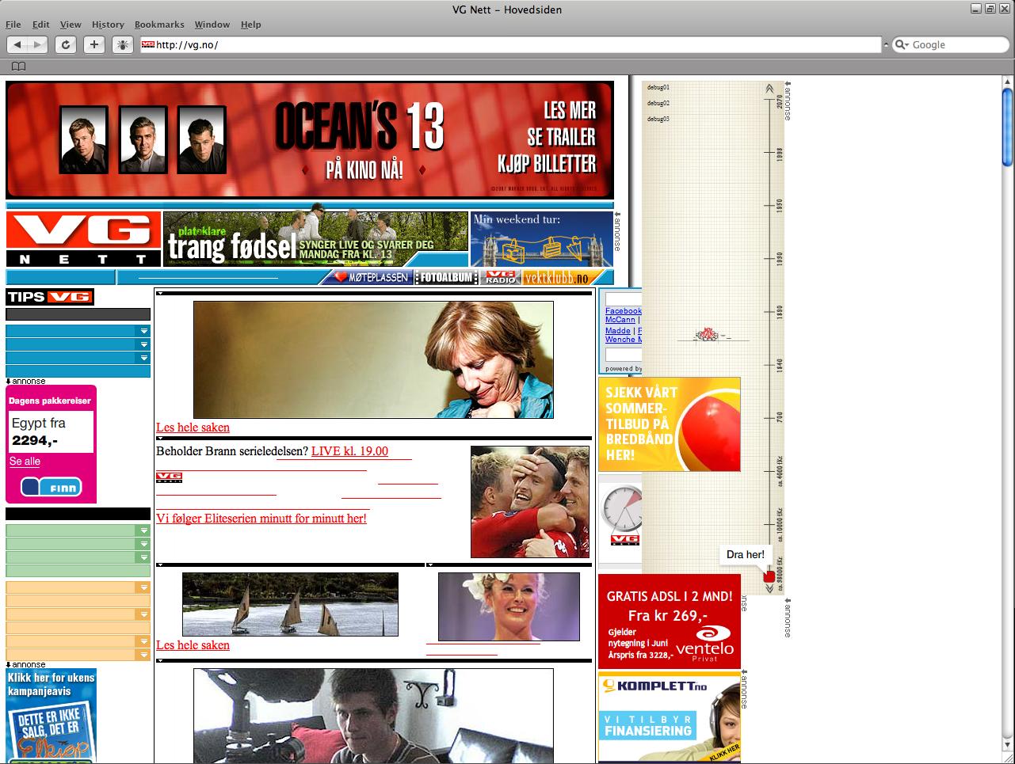Screen dimensions: 1015x764
Task: Click the Ocean's 13 banner ad
Action: (310, 140)
